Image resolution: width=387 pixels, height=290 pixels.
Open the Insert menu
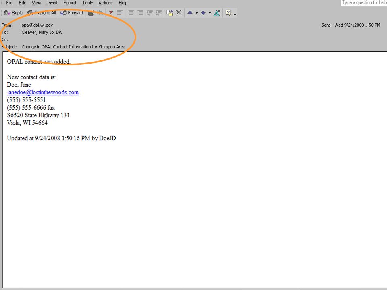point(52,3)
